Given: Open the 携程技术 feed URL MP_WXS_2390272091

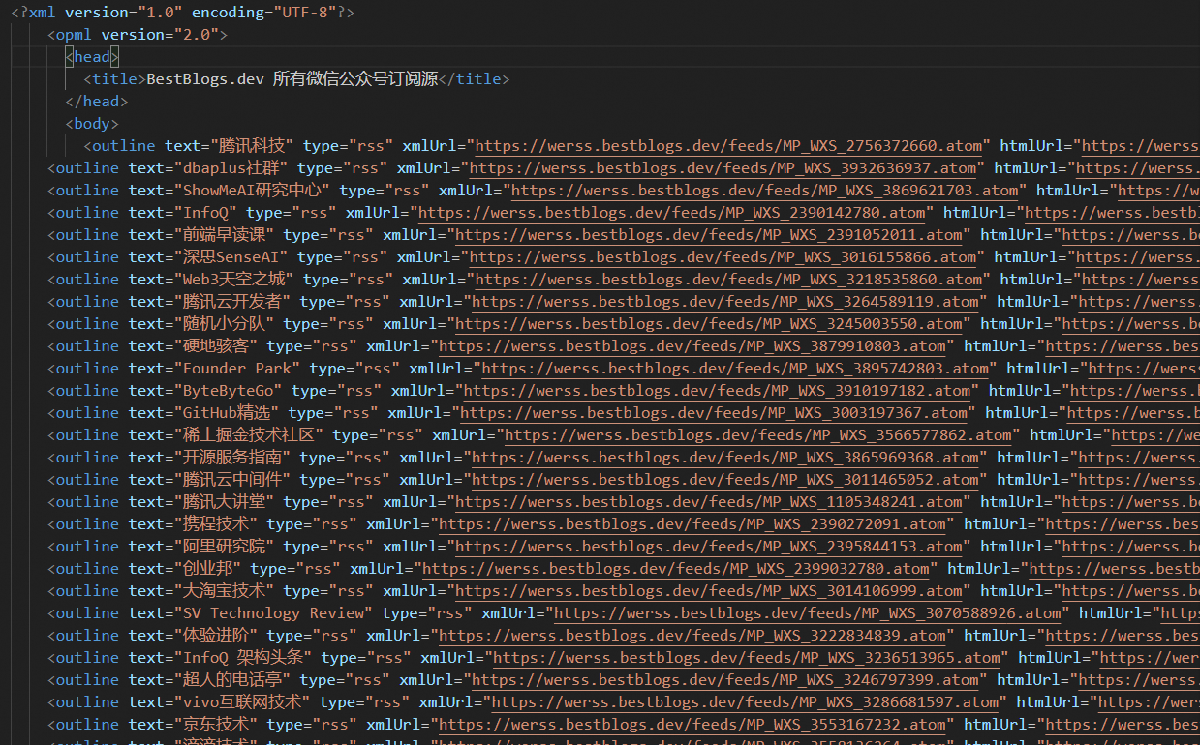Looking at the screenshot, I should 692,524.
